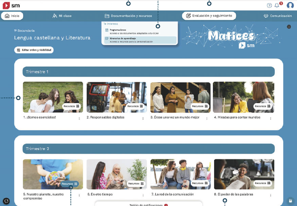Select Evaluación y seguimiento tab
The width and height of the screenshot is (297, 206).
click(209, 16)
